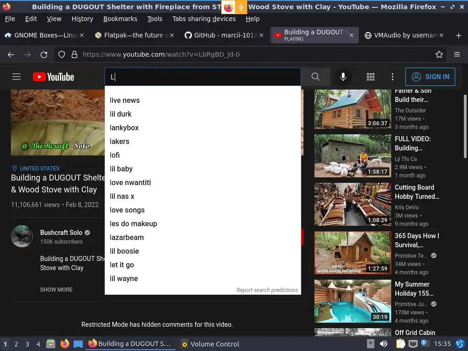Open the Lý Thị Ca video thumbnail
The height and width of the screenshot is (351, 468).
click(352, 156)
